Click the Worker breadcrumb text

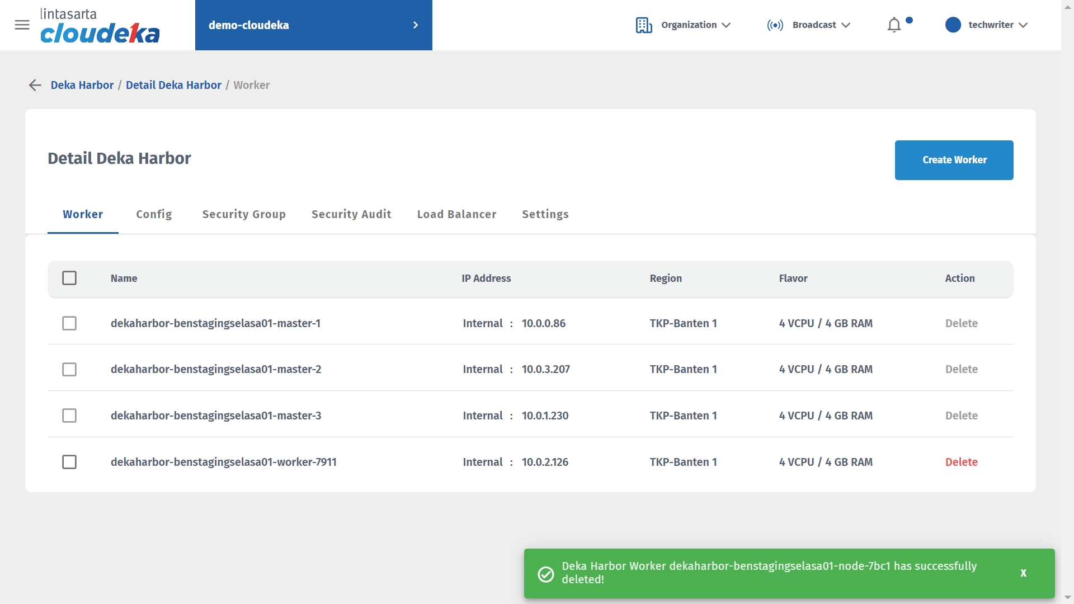tap(251, 85)
